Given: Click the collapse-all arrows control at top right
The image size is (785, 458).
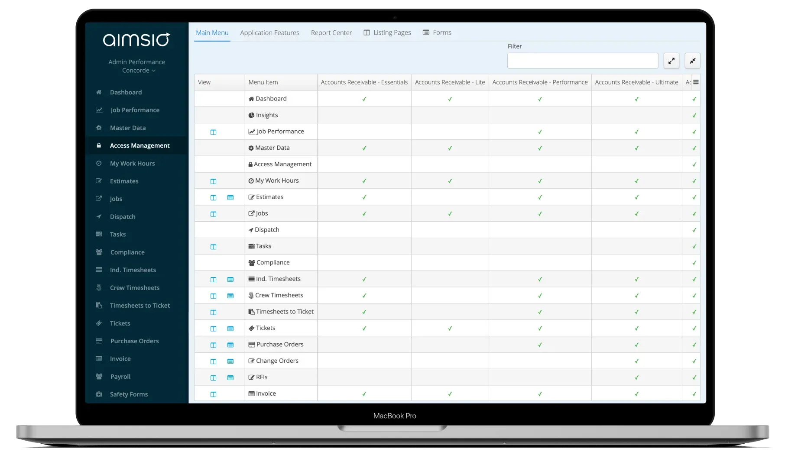Looking at the screenshot, I should (692, 61).
